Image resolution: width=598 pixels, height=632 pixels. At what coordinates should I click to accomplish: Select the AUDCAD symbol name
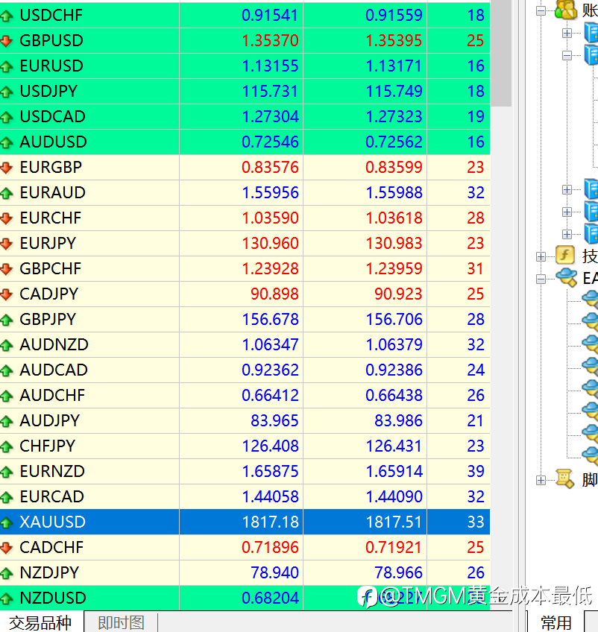(x=54, y=370)
